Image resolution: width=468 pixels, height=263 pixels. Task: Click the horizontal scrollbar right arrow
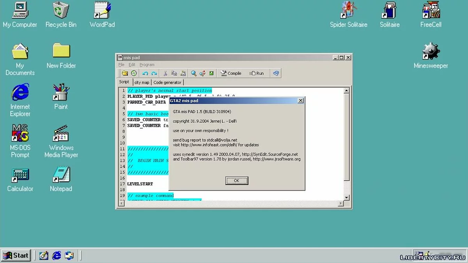click(341, 203)
